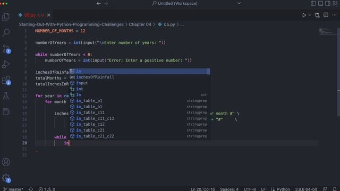Close the 05.py tab
Image resolution: width=340 pixels, height=191 pixels.
click(x=49, y=15)
